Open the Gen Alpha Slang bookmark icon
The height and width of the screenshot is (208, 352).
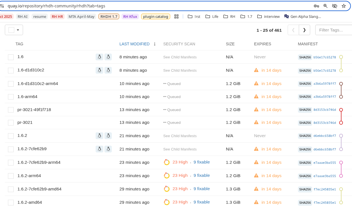(x=286, y=16)
